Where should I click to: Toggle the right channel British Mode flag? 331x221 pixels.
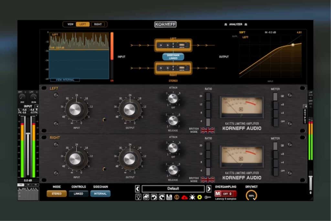coord(208,180)
